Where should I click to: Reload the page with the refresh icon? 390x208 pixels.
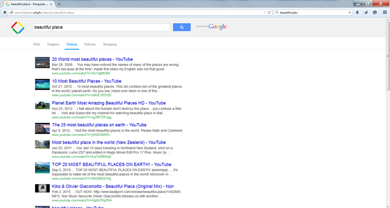coord(269,12)
